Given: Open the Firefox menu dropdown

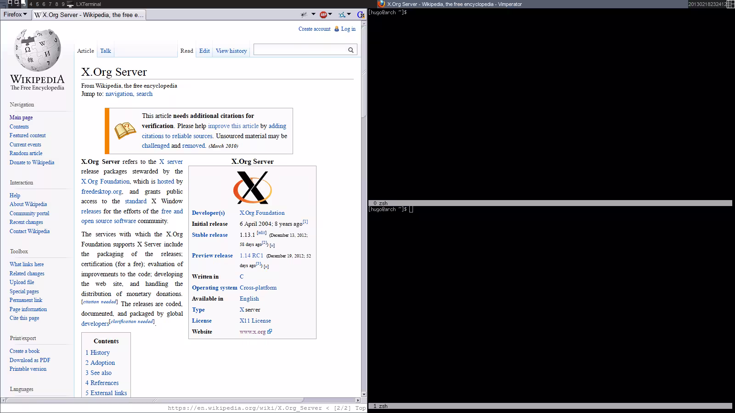Looking at the screenshot, I should [x=15, y=14].
